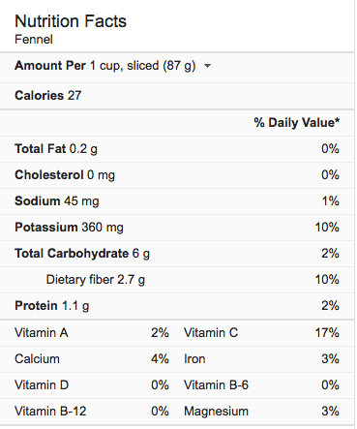The width and height of the screenshot is (357, 429).
Task: Select the Protein 1.1 g row
Action: click(x=177, y=306)
